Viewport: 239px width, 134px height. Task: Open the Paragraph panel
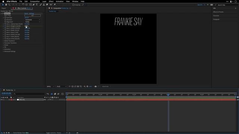point(216,19)
